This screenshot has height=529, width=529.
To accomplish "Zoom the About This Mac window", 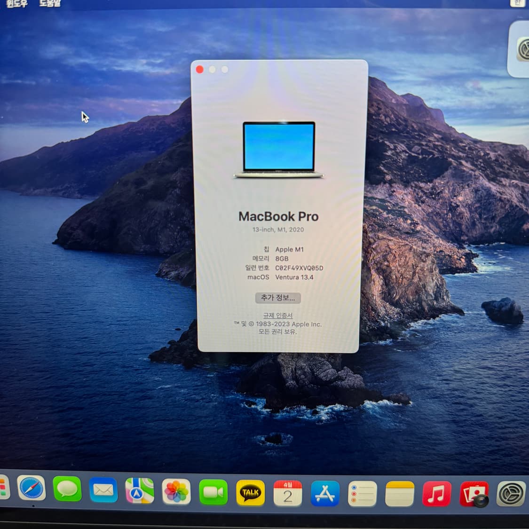I will [225, 70].
